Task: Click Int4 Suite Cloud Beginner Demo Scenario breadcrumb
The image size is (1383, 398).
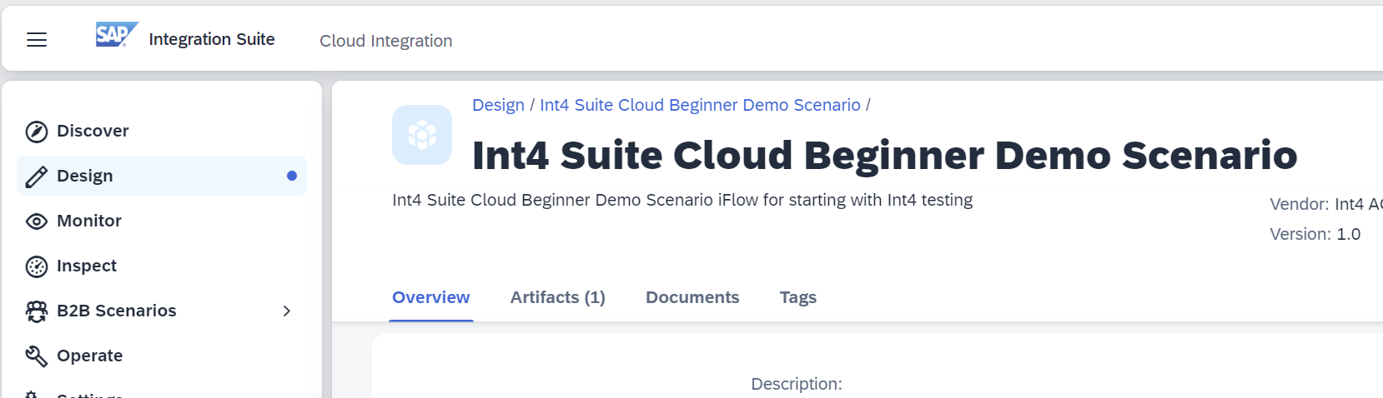Action: (700, 105)
